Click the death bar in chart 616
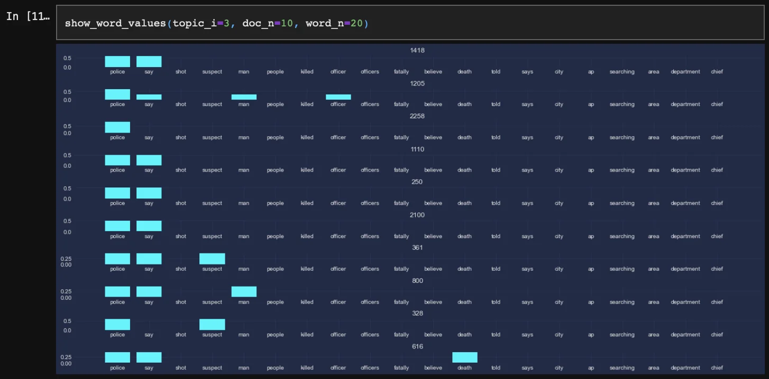Image resolution: width=769 pixels, height=379 pixels. [464, 357]
